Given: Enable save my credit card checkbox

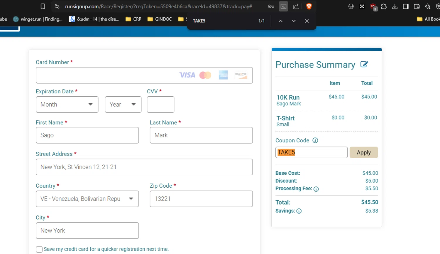Looking at the screenshot, I should point(39,249).
